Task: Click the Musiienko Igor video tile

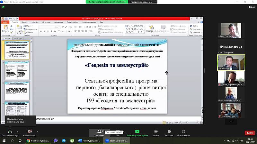Action: coord(231,110)
